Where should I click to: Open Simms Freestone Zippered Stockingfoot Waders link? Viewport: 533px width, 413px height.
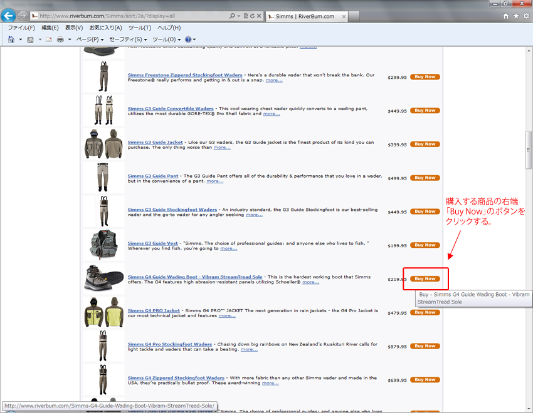(x=185, y=75)
